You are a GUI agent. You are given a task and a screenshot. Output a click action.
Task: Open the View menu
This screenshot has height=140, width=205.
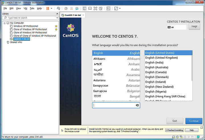pyautogui.click(x=19, y=9)
